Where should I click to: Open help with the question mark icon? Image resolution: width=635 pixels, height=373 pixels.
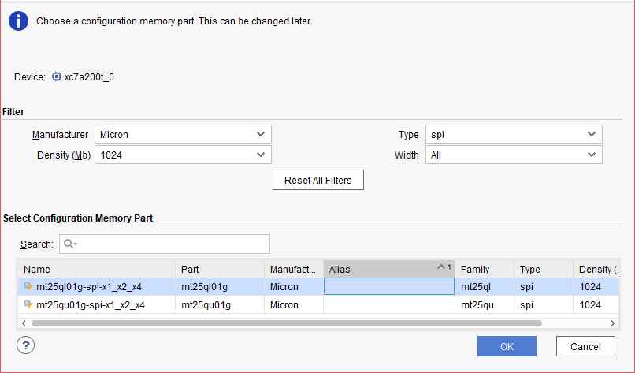click(x=26, y=345)
